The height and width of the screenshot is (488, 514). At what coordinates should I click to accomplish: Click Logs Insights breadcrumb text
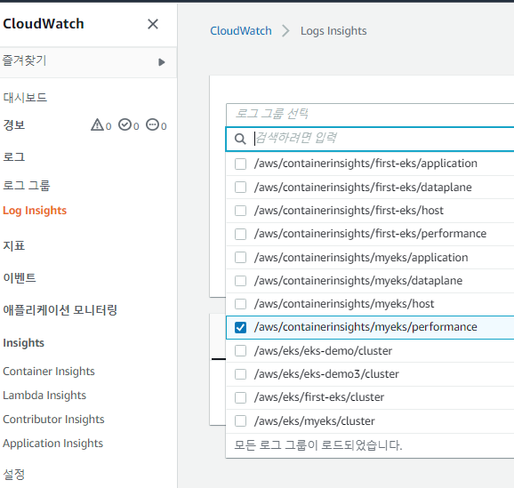tap(333, 31)
